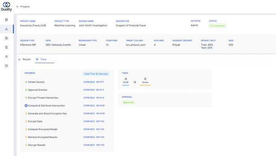Click the Results chart icon
Screen dimensions: 276x156
point(20,59)
